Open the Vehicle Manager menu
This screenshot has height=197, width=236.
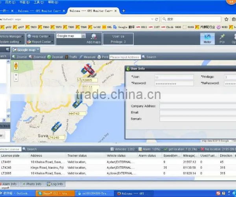11,36
